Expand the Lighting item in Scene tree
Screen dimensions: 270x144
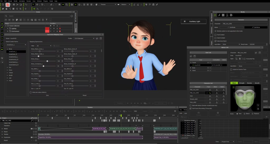click(8, 28)
